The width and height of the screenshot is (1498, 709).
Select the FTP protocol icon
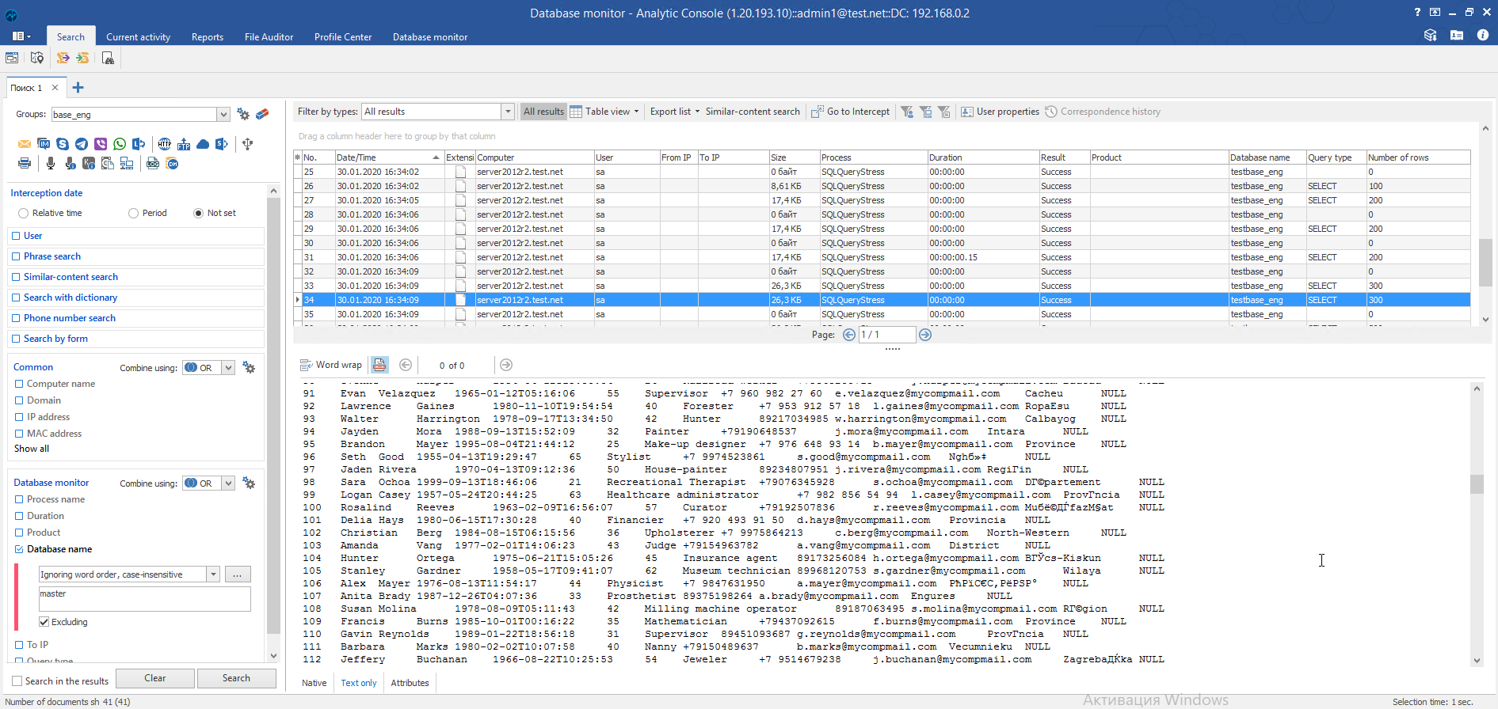pos(184,144)
